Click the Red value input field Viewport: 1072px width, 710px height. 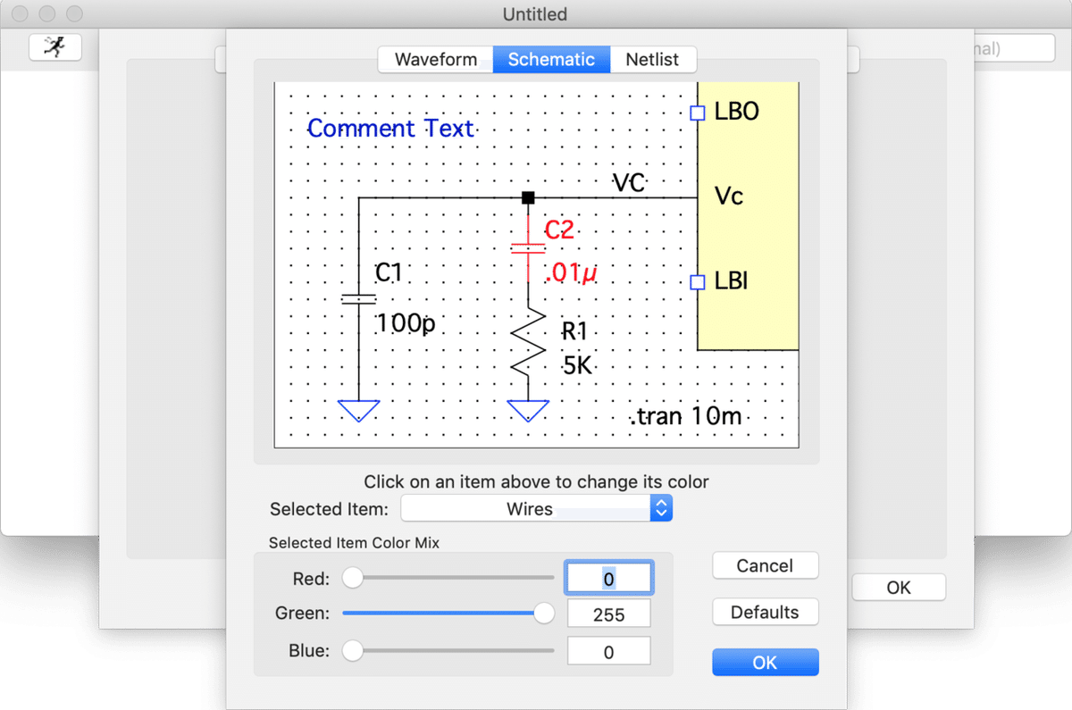[x=608, y=579]
